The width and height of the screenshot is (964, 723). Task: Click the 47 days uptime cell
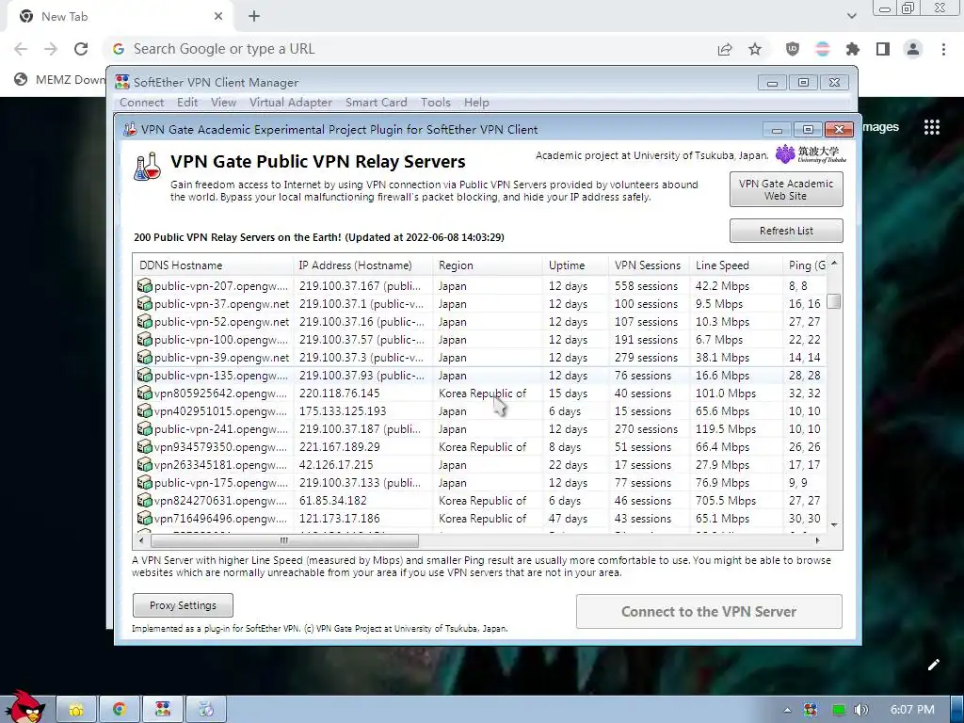[x=568, y=519]
